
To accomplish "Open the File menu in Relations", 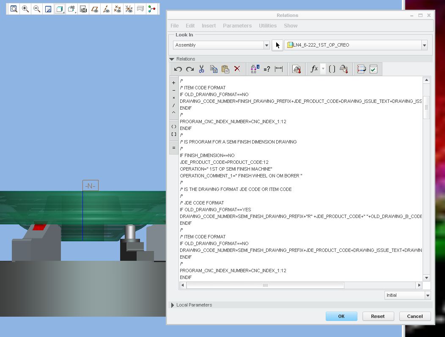I will click(175, 25).
